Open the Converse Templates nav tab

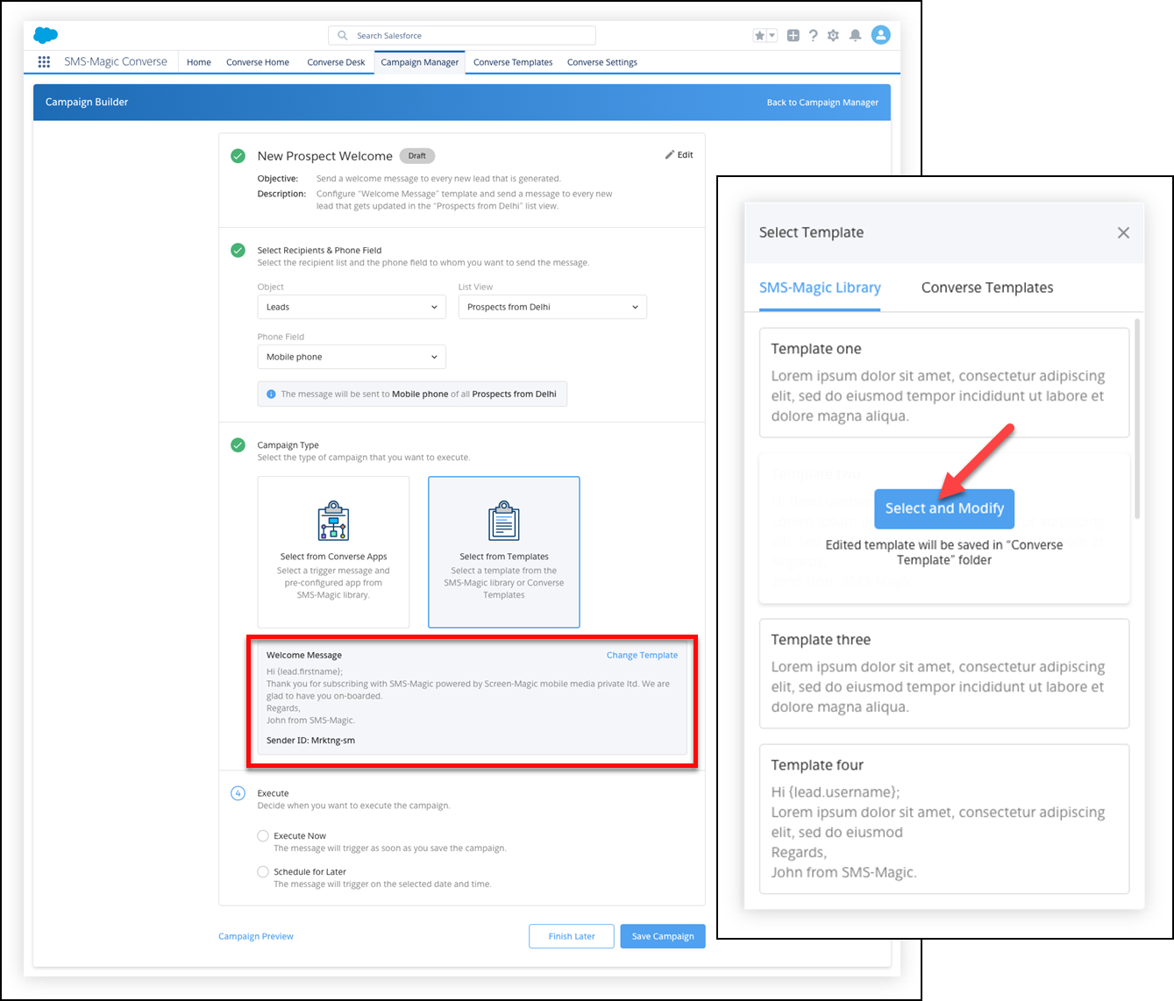pyautogui.click(x=513, y=62)
